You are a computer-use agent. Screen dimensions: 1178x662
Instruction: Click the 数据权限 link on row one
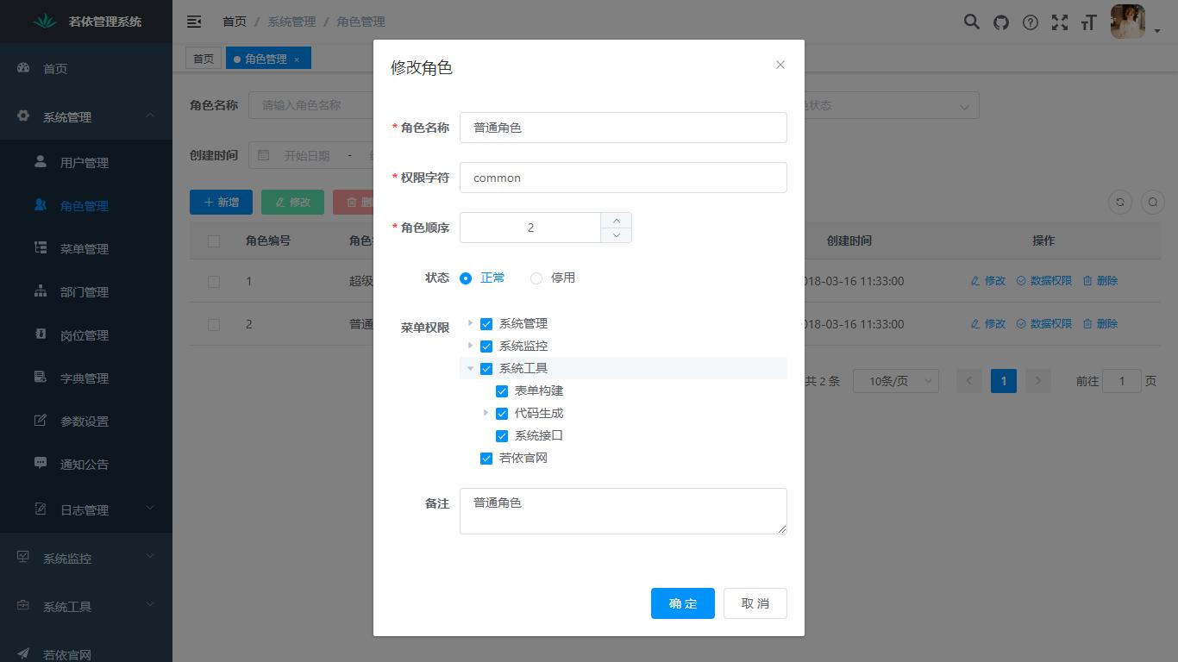(x=1043, y=280)
